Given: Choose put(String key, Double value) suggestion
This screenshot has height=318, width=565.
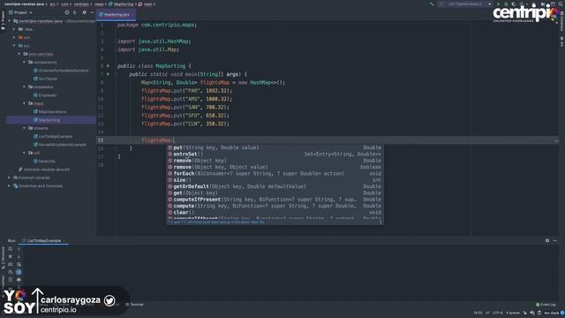Looking at the screenshot, I should coord(275,148).
